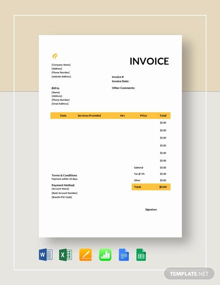Click the INVOICE heading
220x285 pixels.
coord(149,61)
